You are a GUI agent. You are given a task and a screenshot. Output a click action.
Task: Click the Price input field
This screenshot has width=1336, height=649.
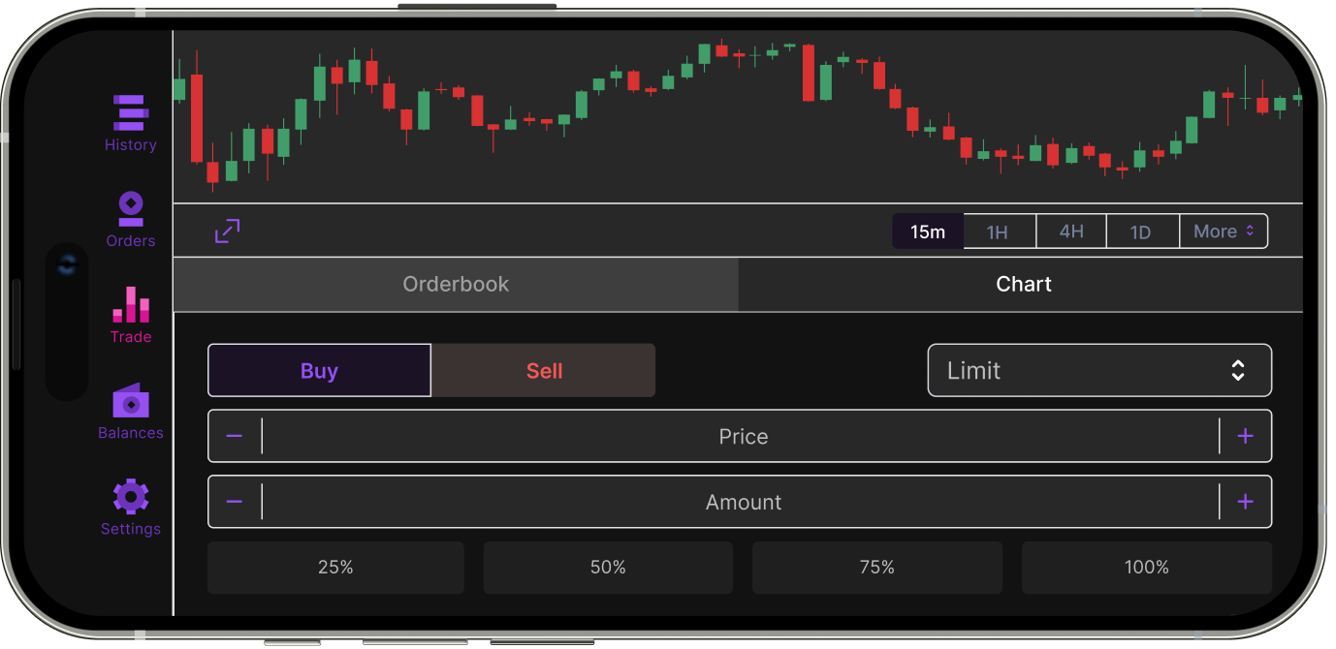(x=742, y=436)
